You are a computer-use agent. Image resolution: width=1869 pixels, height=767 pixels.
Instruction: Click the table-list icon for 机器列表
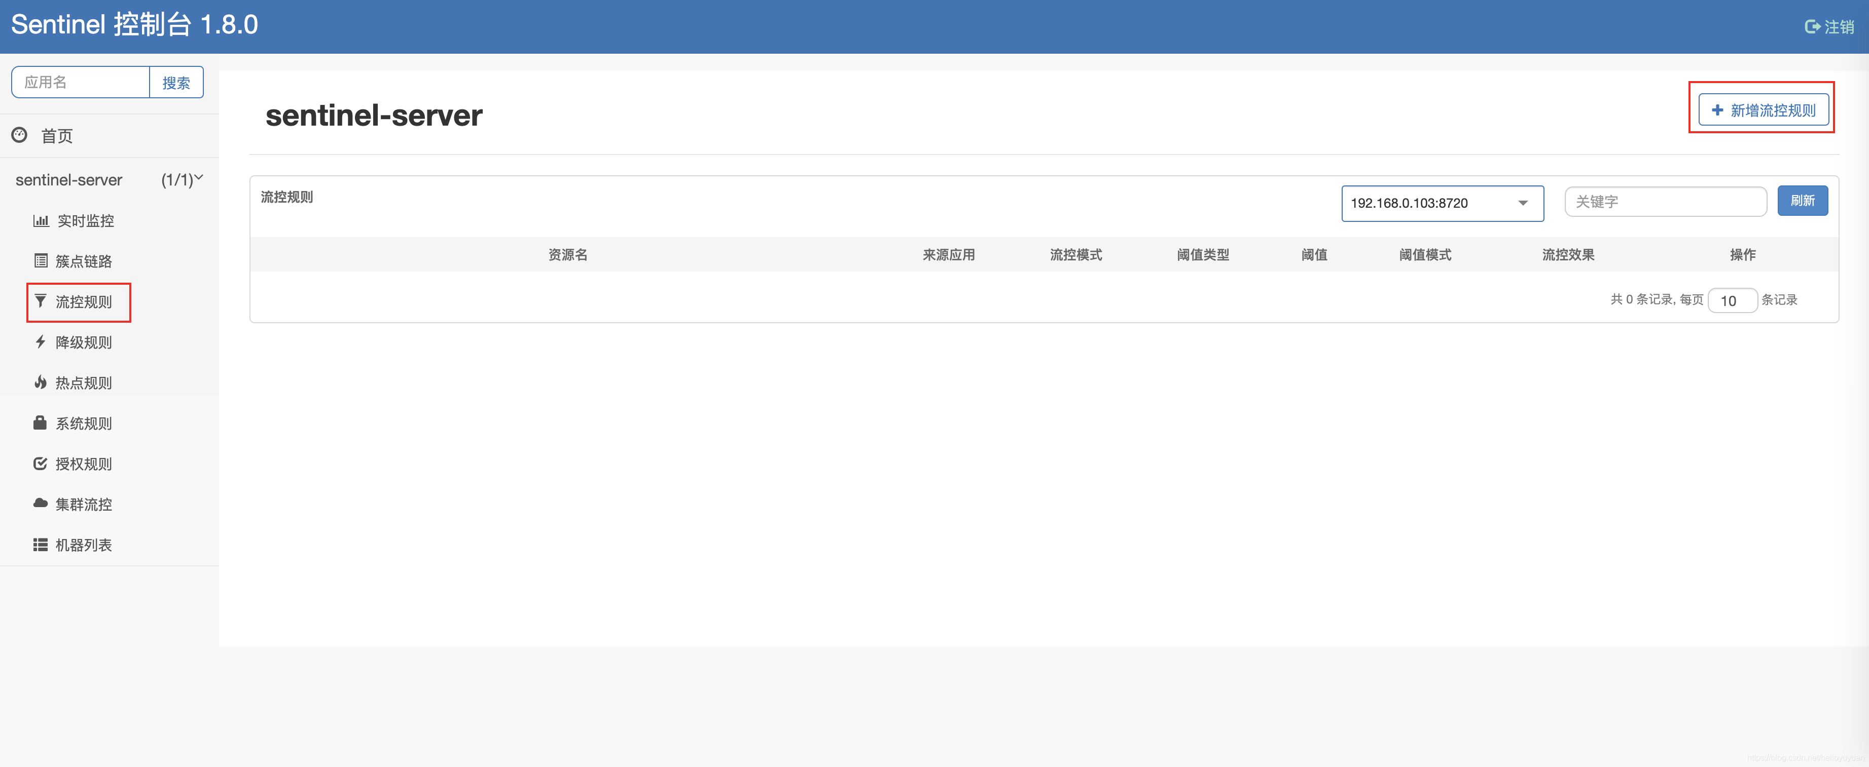(x=40, y=545)
